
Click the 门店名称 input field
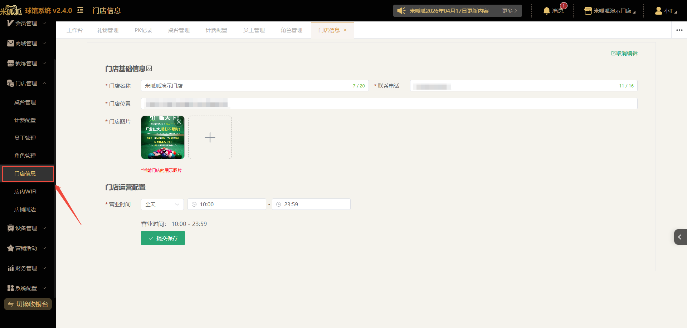point(255,86)
